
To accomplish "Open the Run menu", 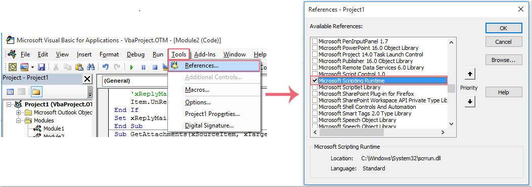I will pyautogui.click(x=158, y=54).
